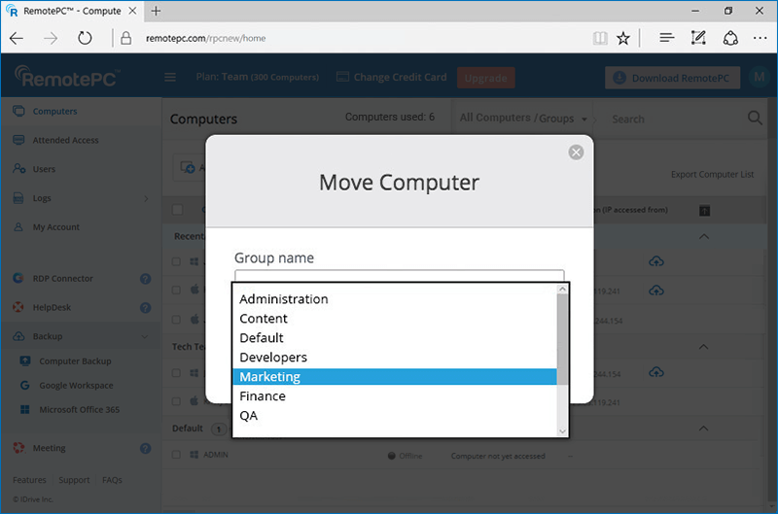Click the Group name combo box

[399, 276]
